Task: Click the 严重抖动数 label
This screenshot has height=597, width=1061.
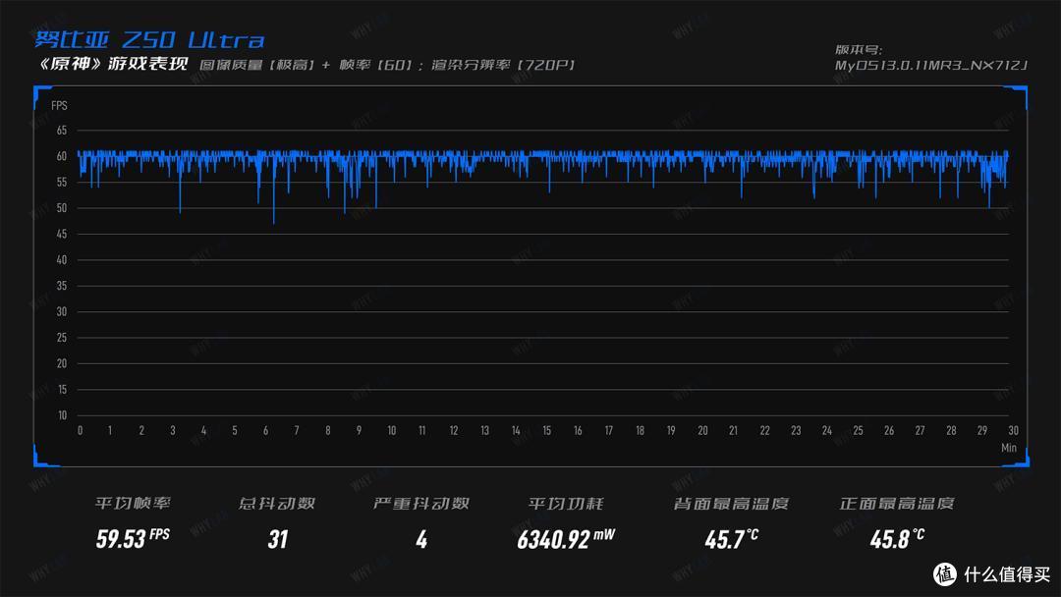Action: point(421,503)
